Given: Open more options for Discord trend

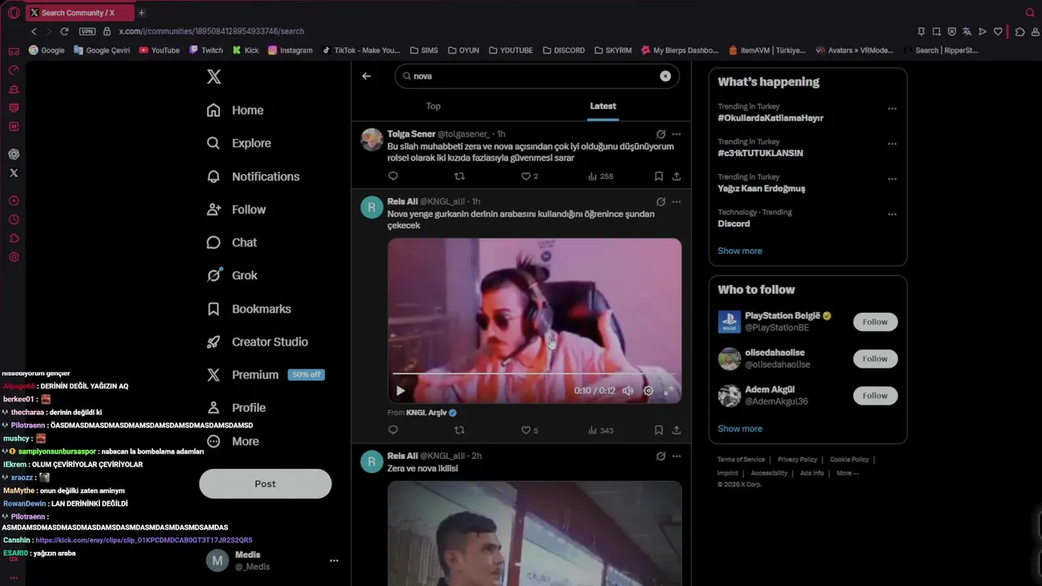Looking at the screenshot, I should [x=892, y=215].
